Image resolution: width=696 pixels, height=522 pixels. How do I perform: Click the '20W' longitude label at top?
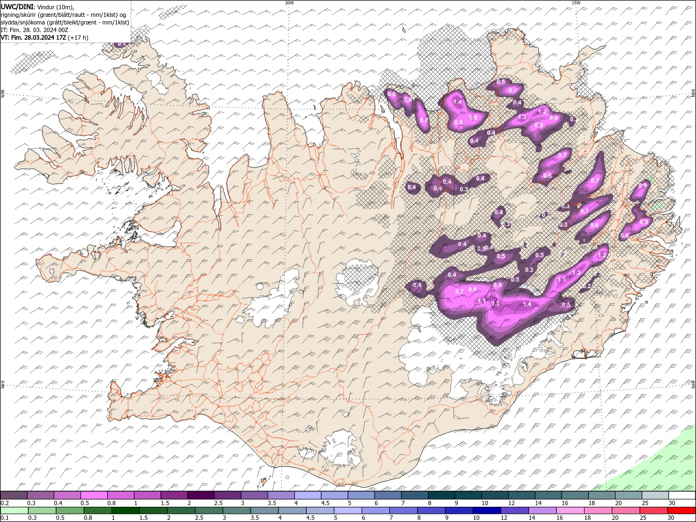pos(289,3)
